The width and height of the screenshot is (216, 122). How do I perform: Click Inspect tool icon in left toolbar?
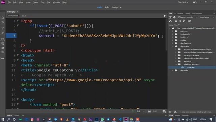tap(3, 33)
